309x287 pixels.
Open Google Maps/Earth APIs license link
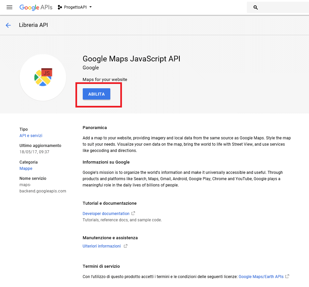click(x=261, y=277)
